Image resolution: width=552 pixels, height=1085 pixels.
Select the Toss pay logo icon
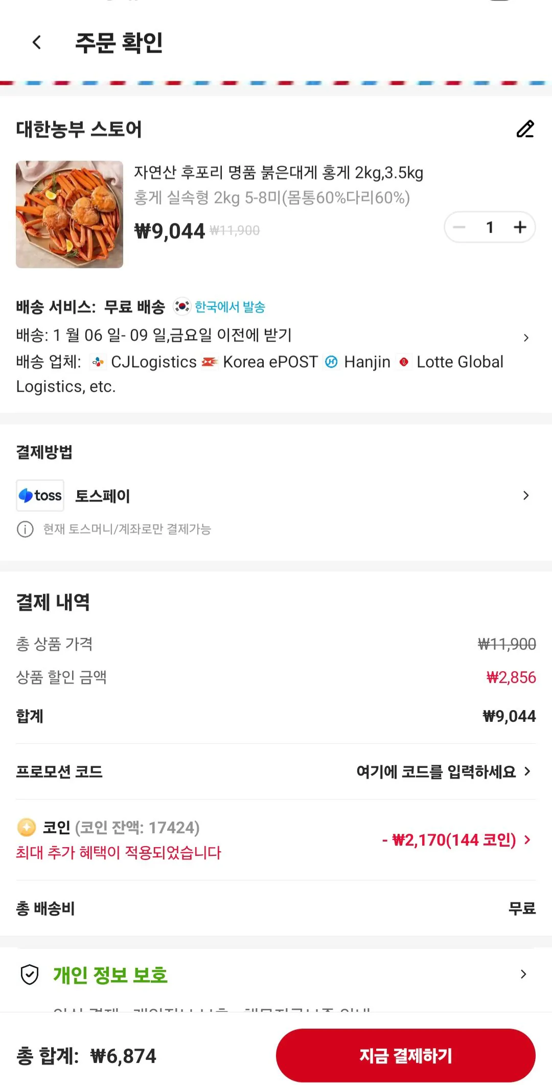pyautogui.click(x=40, y=495)
